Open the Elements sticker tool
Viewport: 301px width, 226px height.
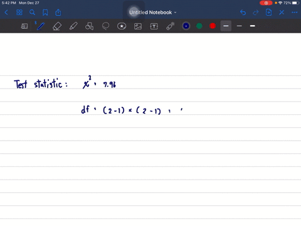[122, 26]
